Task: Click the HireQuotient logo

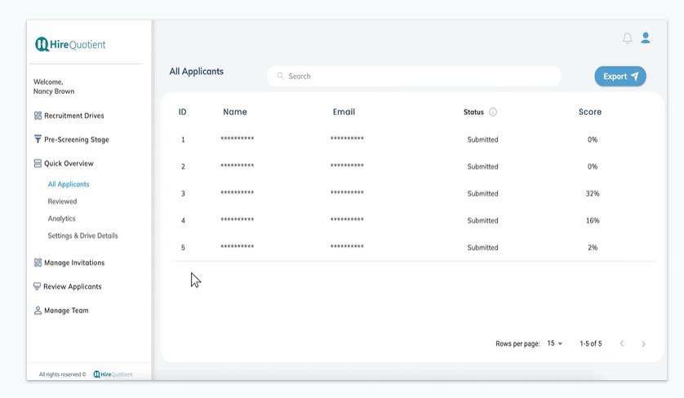Action: click(x=70, y=45)
